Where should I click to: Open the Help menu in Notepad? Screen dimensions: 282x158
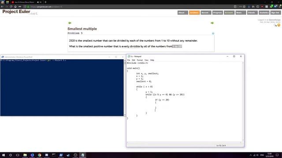point(152,60)
